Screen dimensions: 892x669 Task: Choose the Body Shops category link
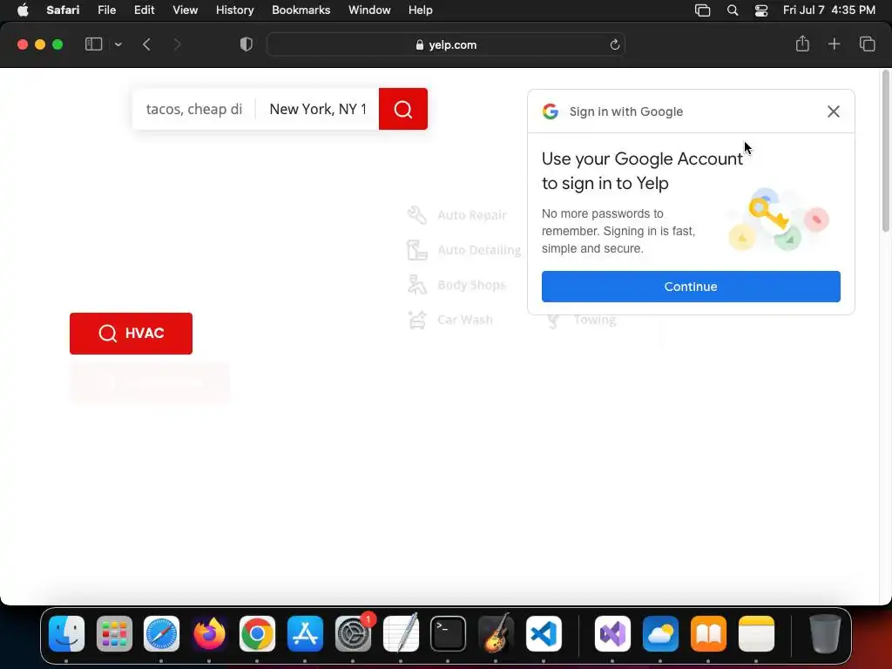(x=471, y=285)
